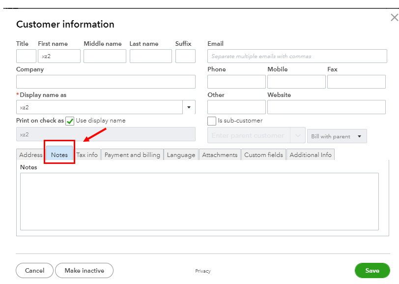Go to the Language tab

(181, 155)
